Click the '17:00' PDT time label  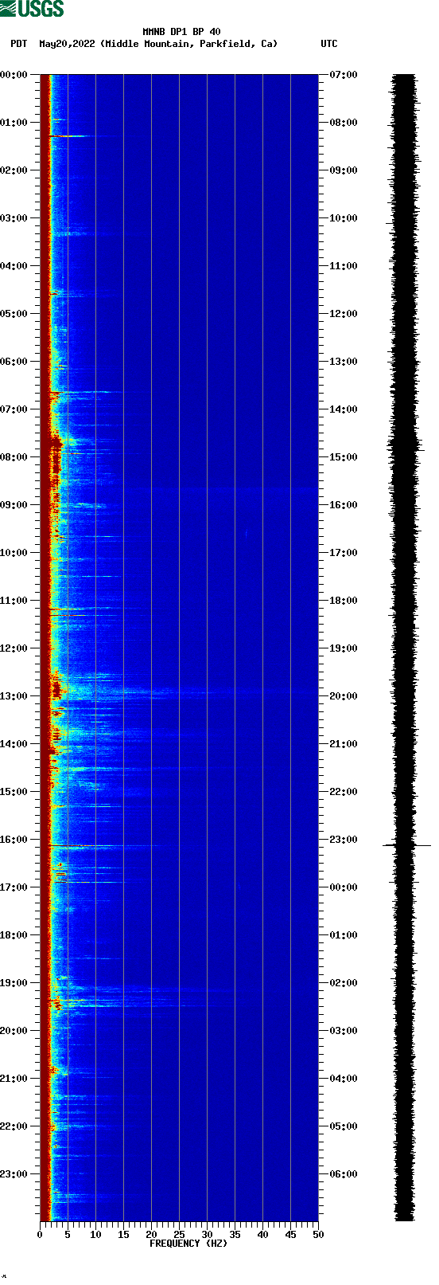tap(14, 887)
